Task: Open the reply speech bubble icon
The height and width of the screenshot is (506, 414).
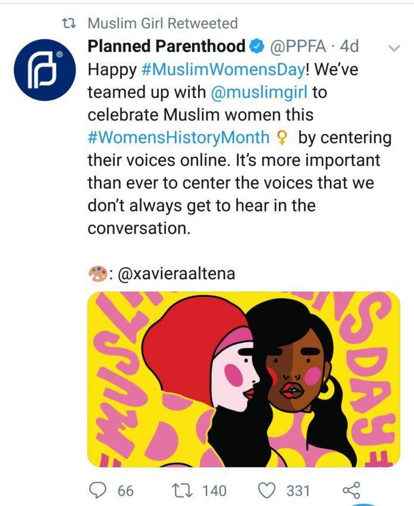Action: click(x=98, y=491)
